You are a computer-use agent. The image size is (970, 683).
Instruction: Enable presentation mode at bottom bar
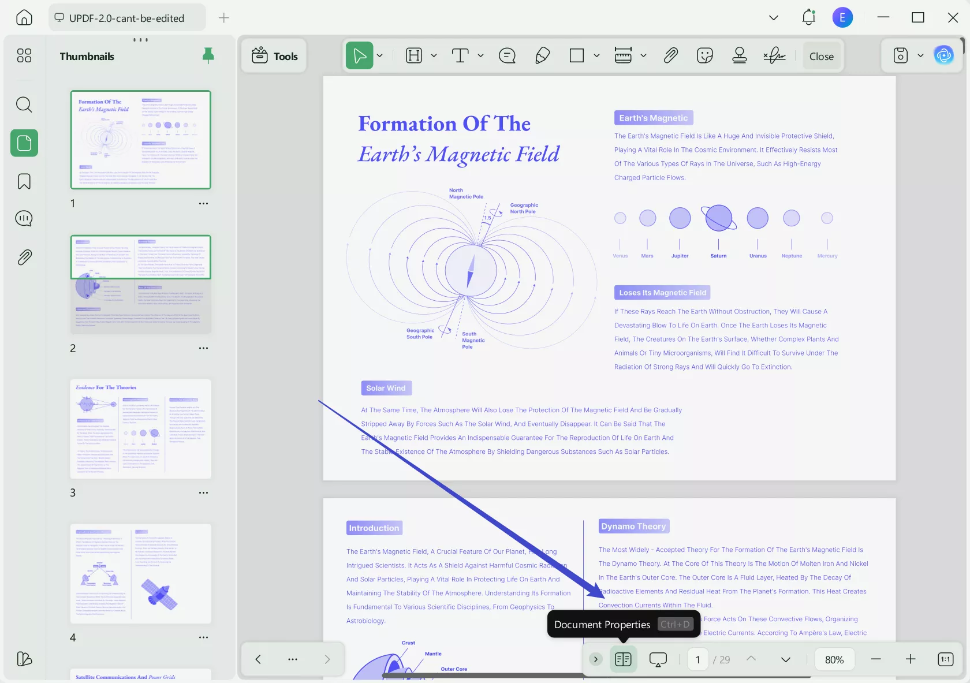[658, 659]
